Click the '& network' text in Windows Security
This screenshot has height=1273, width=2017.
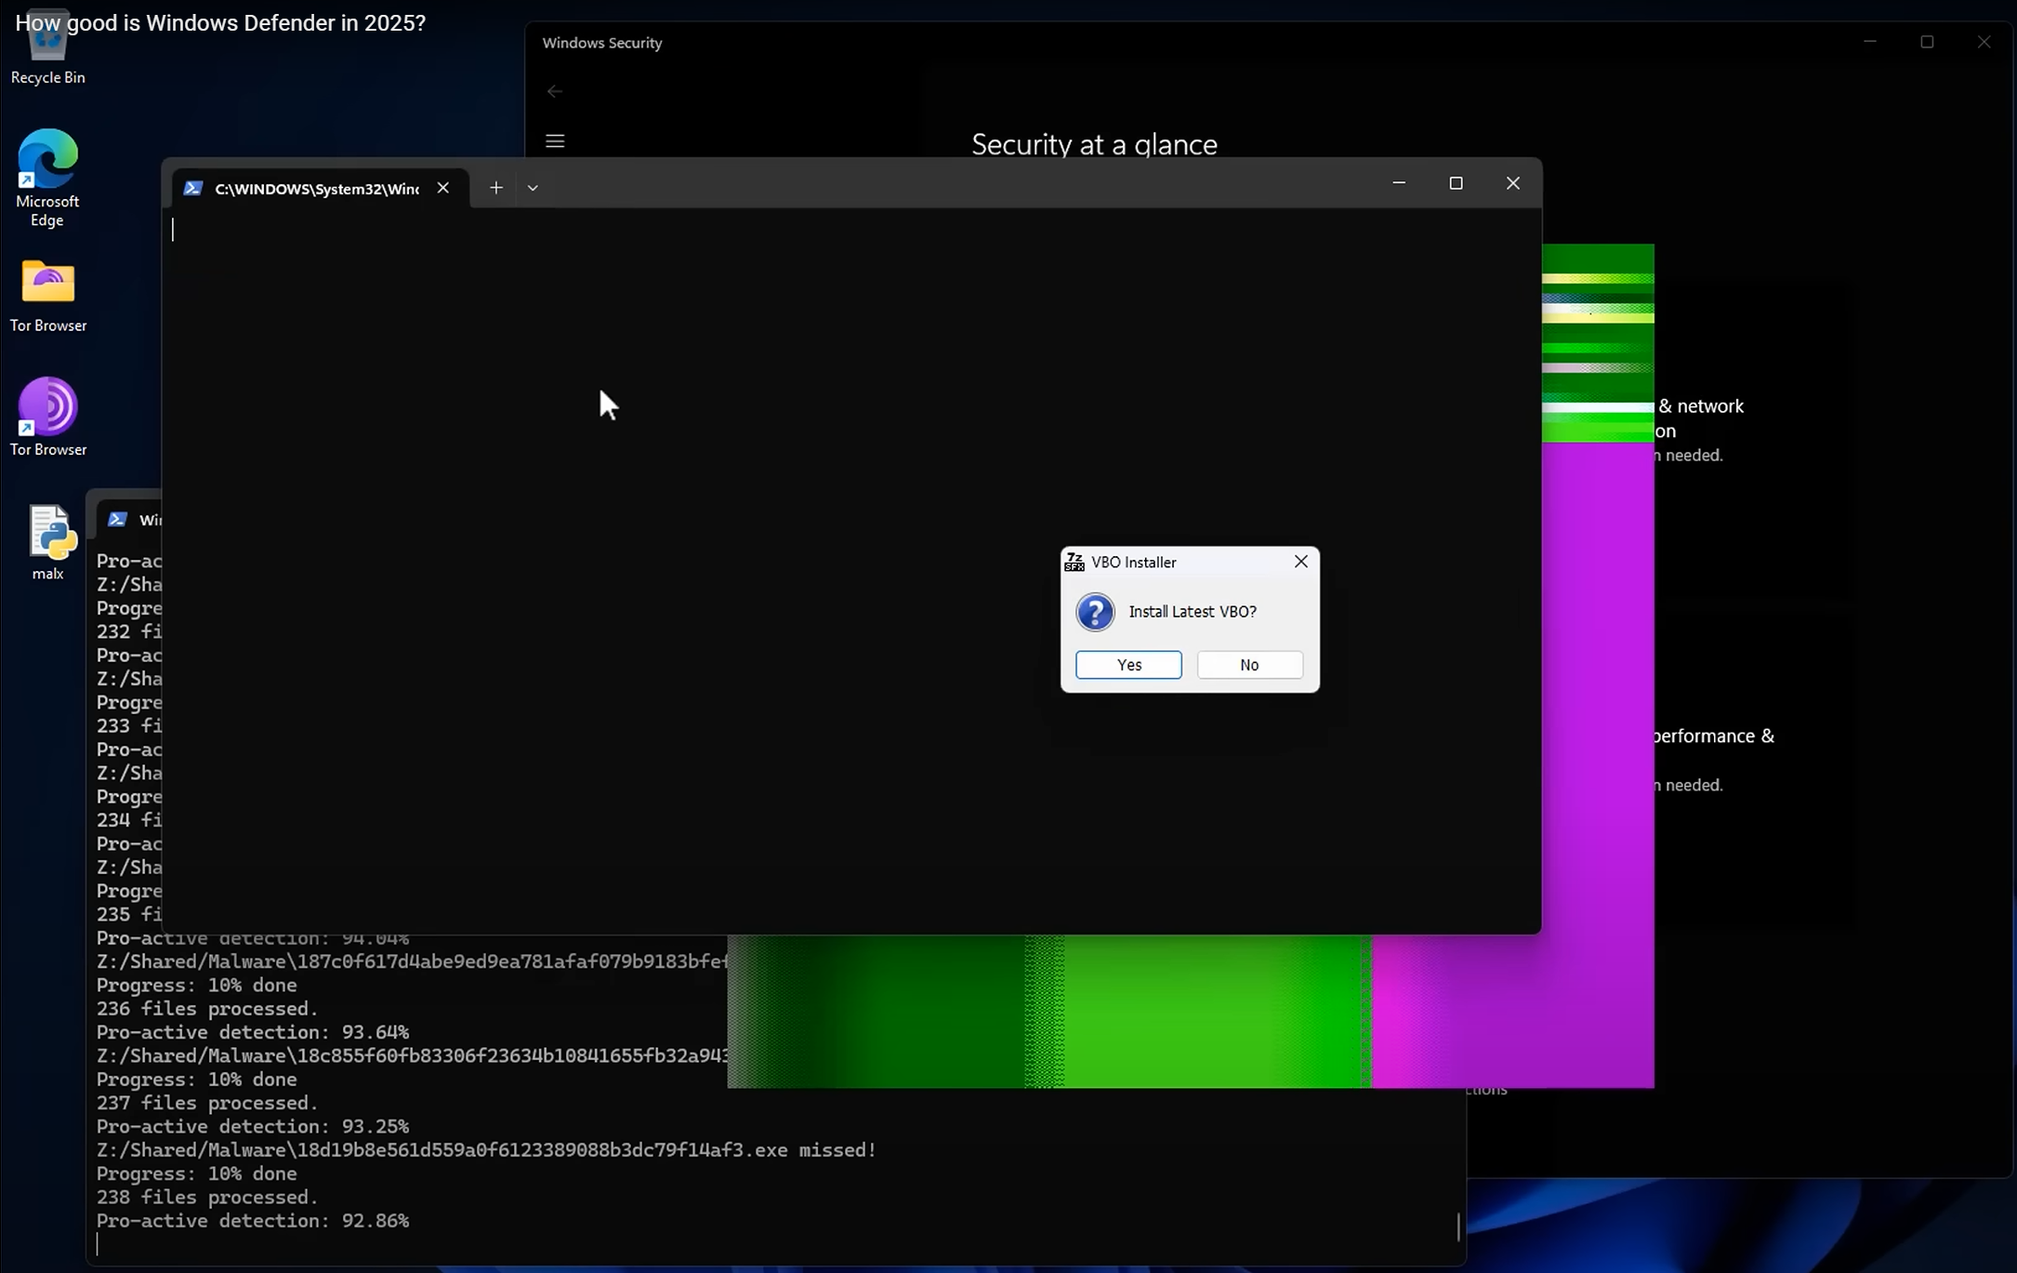tap(1701, 406)
